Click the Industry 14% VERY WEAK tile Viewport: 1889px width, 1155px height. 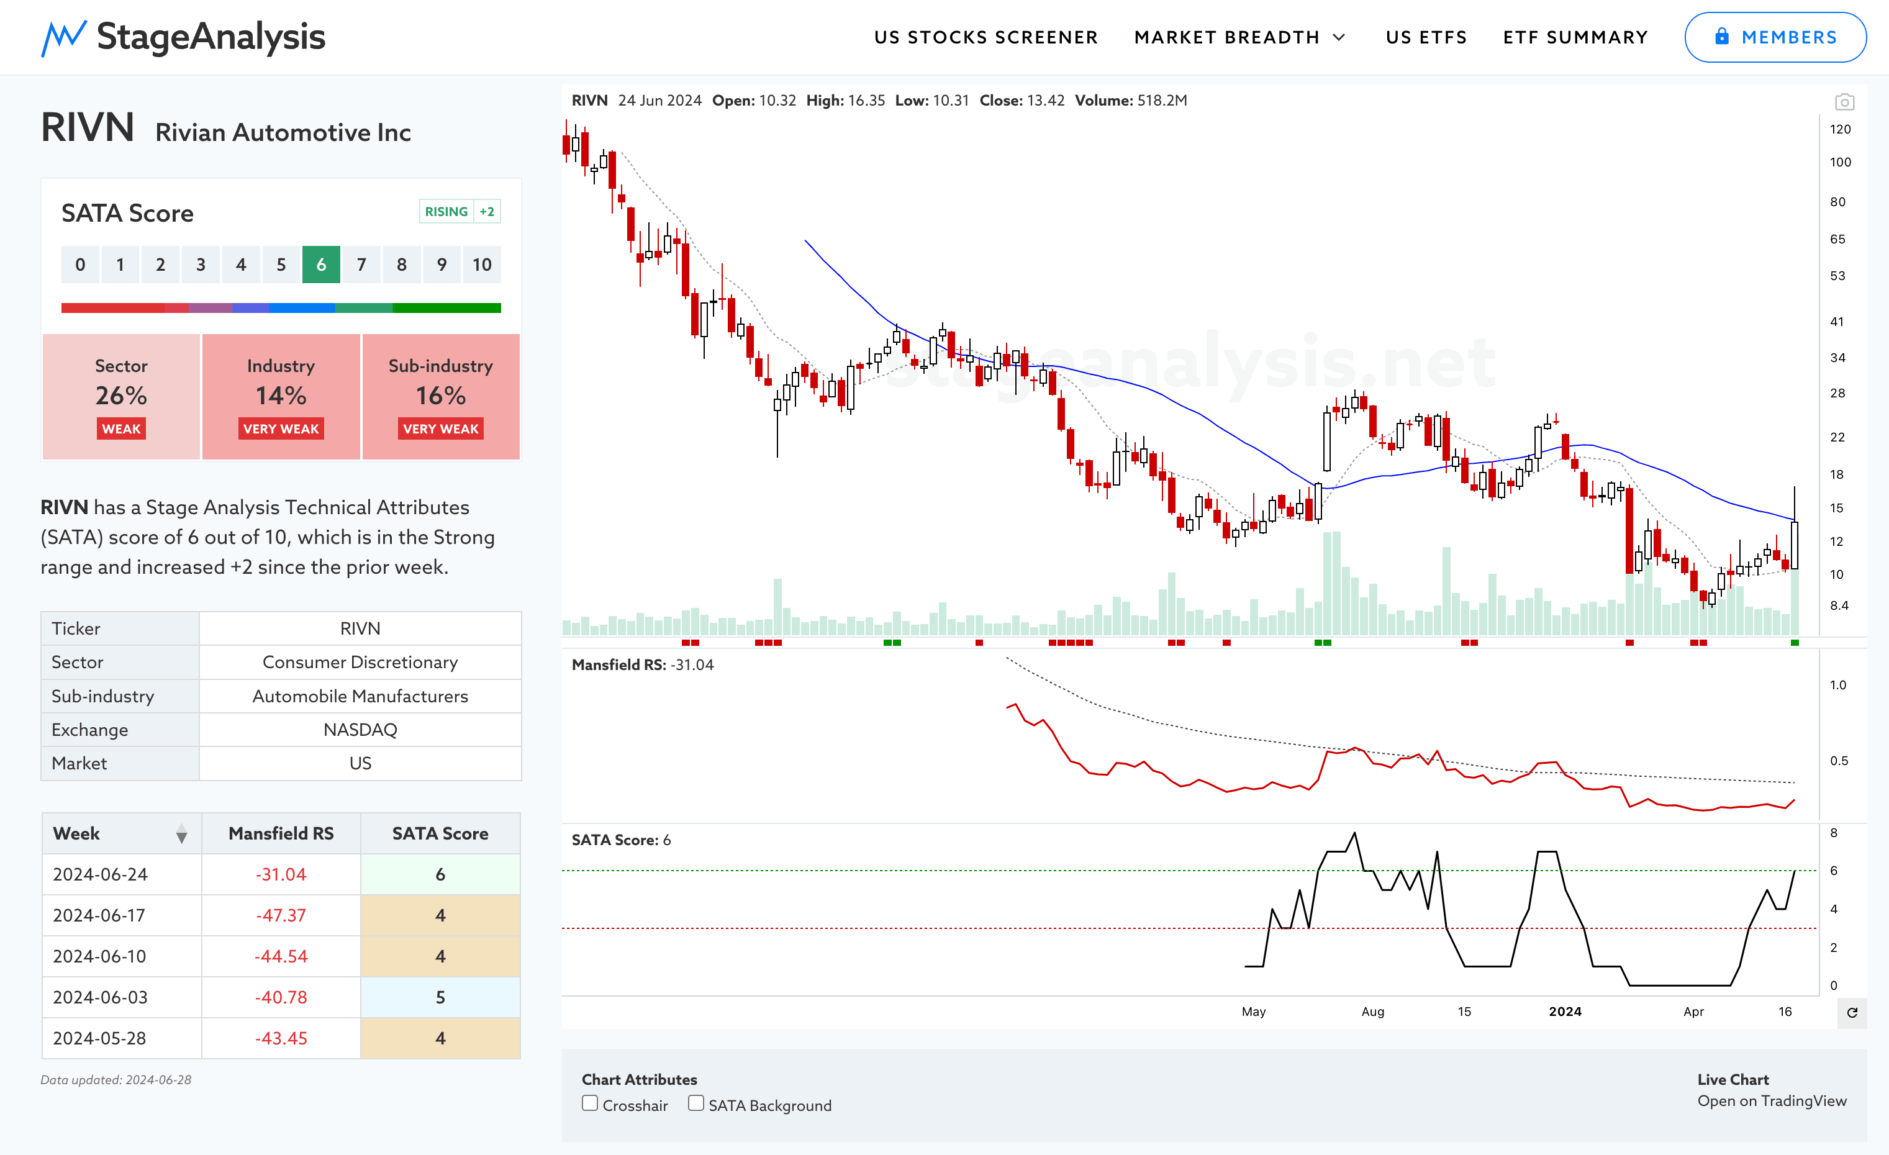pos(281,397)
